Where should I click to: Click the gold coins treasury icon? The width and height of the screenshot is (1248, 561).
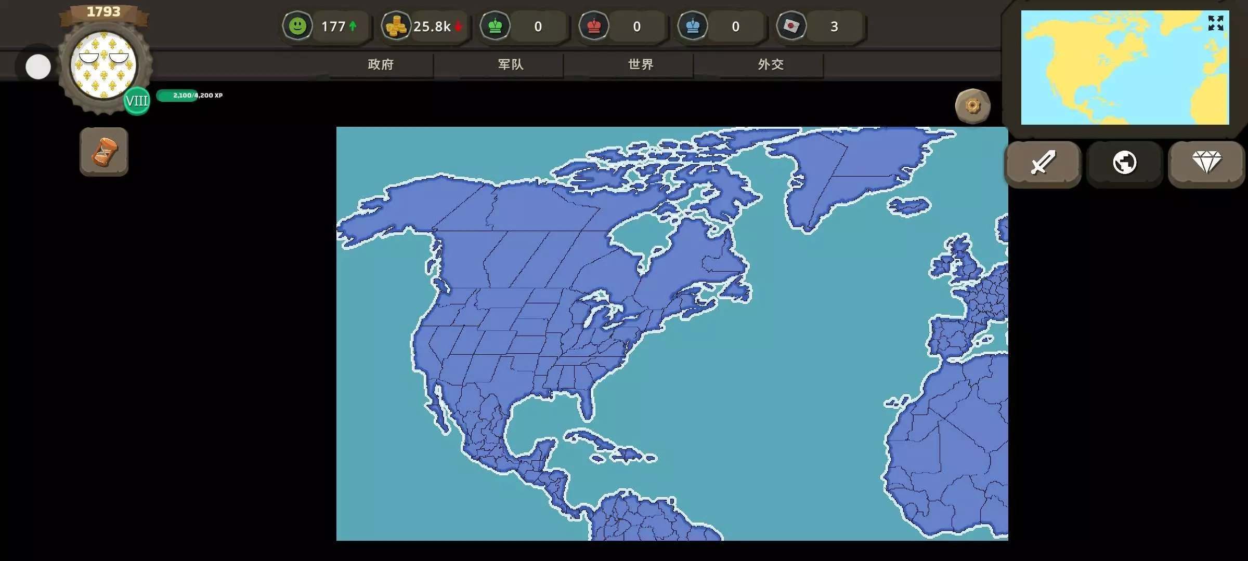(396, 26)
